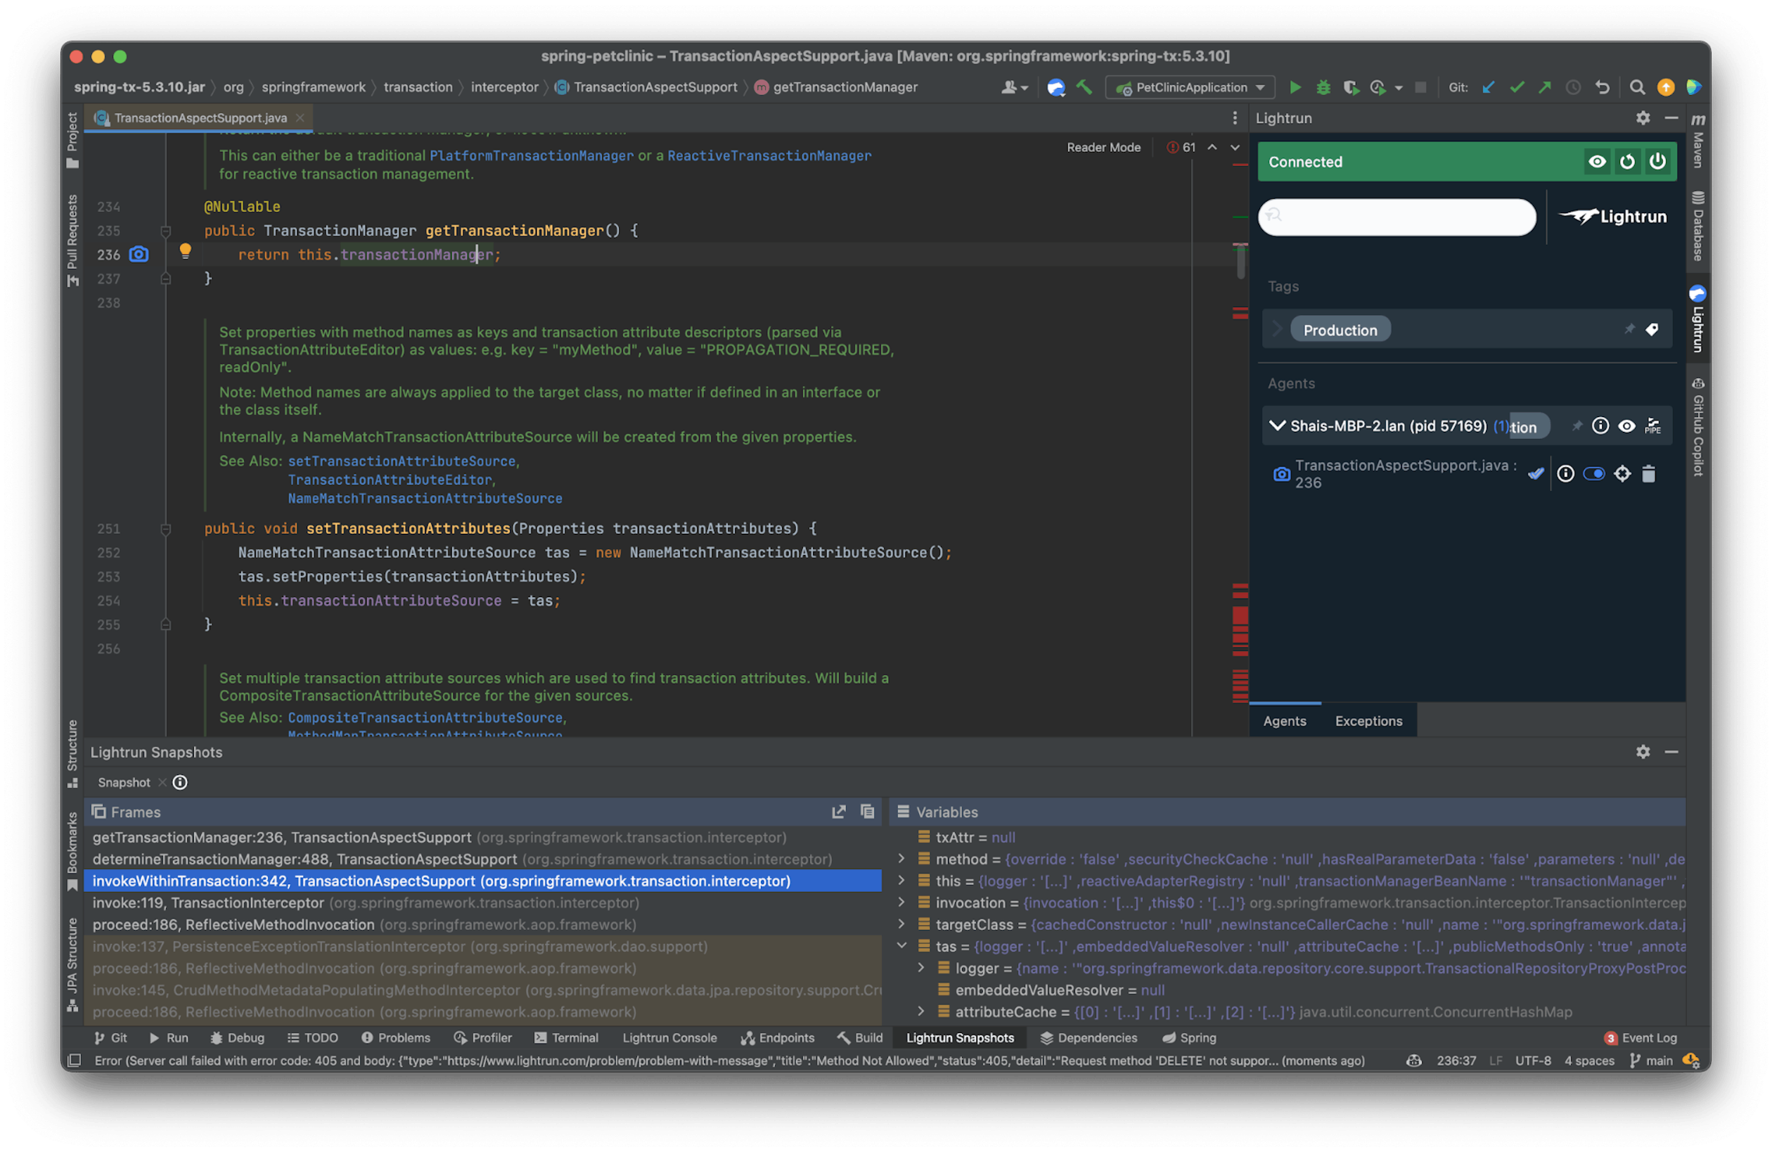Click the Debug bug icon in toolbar
1772x1153 pixels.
coord(1323,87)
